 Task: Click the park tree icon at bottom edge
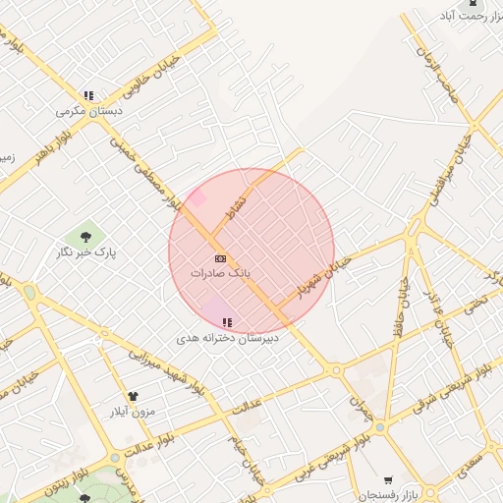[x=84, y=498]
